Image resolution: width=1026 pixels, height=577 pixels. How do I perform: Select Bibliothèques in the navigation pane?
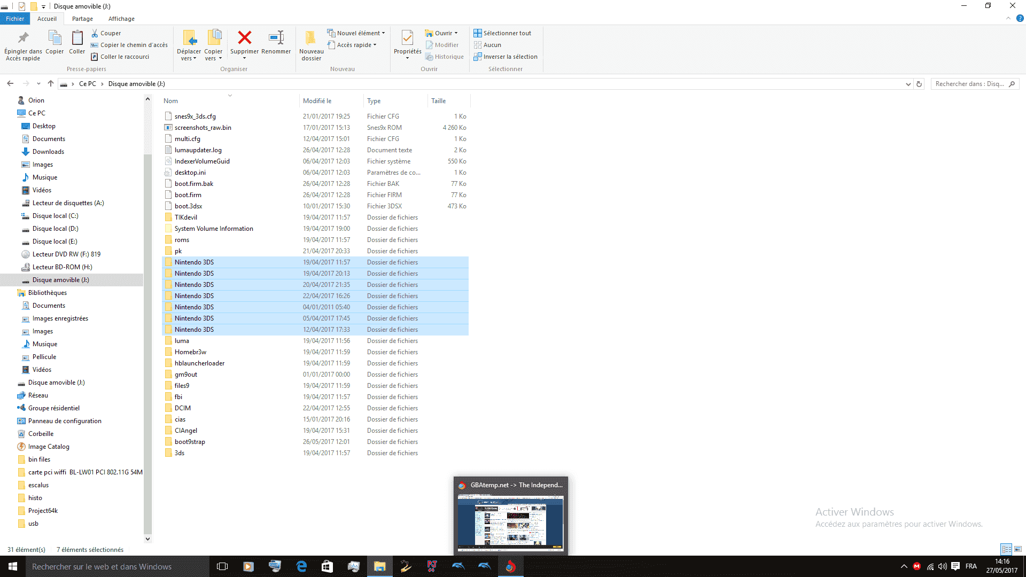[x=48, y=293]
